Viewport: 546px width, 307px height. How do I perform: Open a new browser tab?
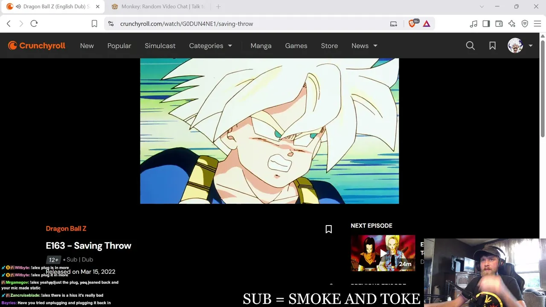pyautogui.click(x=218, y=7)
